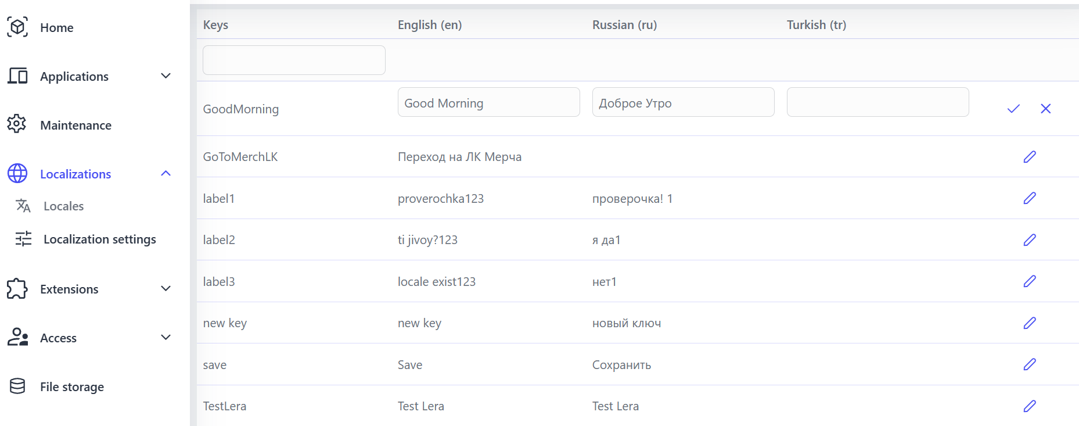Edit label2 translation using pencil icon
1079x426 pixels.
pos(1029,240)
